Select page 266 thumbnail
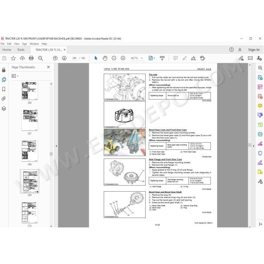Screen dimensions: 264x264 [29, 91]
